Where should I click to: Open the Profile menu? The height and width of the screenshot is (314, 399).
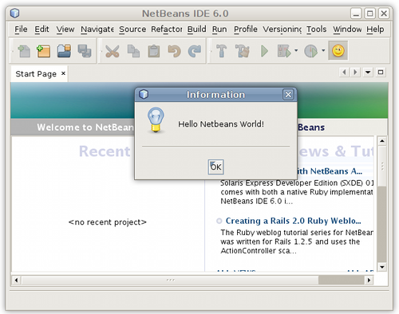[x=246, y=29]
